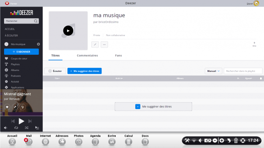Image resolution: width=264 pixels, height=148 pixels.
Task: Open Photos in bottom dock
Action: (x=79, y=142)
